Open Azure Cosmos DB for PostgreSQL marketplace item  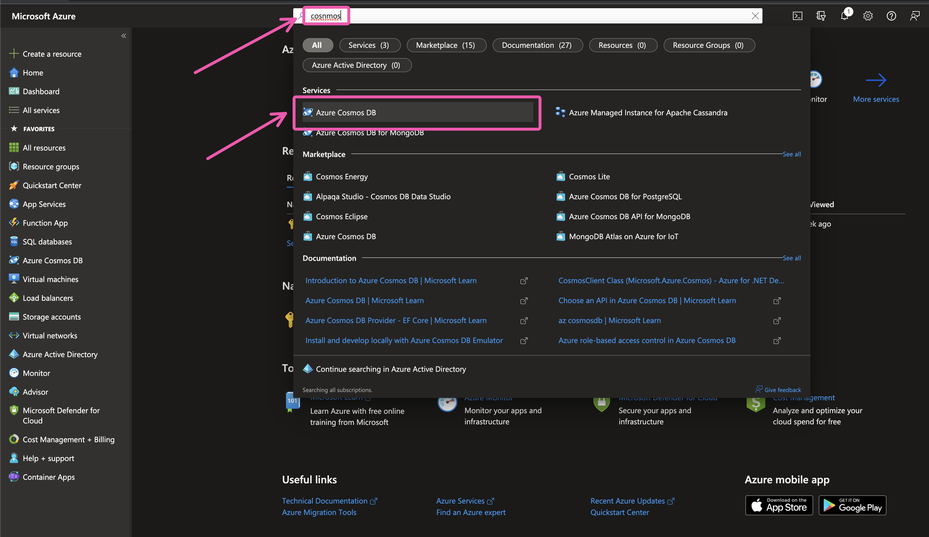pyautogui.click(x=625, y=197)
